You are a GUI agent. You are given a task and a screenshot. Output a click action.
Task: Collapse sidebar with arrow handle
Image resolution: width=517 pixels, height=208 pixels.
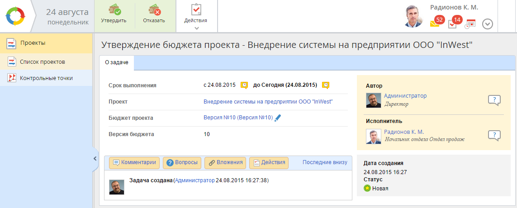point(95,159)
